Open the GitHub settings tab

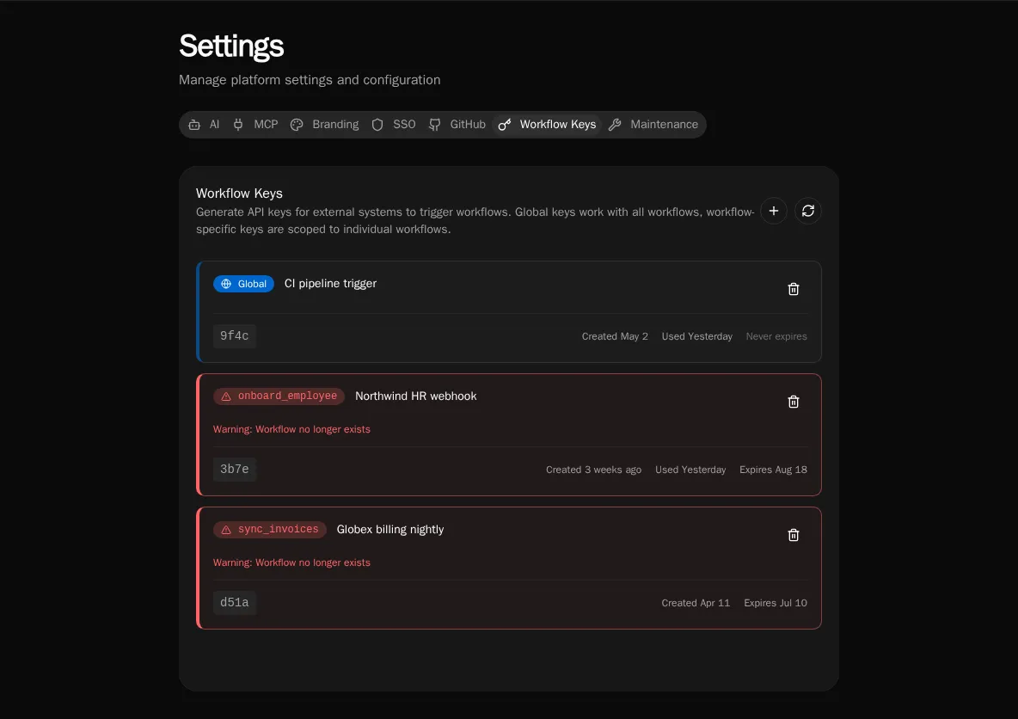pyautogui.click(x=457, y=125)
